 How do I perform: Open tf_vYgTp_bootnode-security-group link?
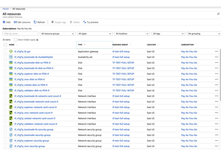click(32, 135)
